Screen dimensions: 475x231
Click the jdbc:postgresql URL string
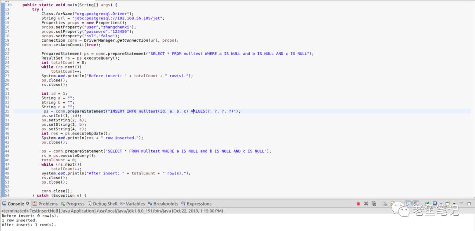(x=117, y=18)
